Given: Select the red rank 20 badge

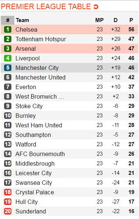Looking at the screenshot, I should pyautogui.click(x=8, y=211).
